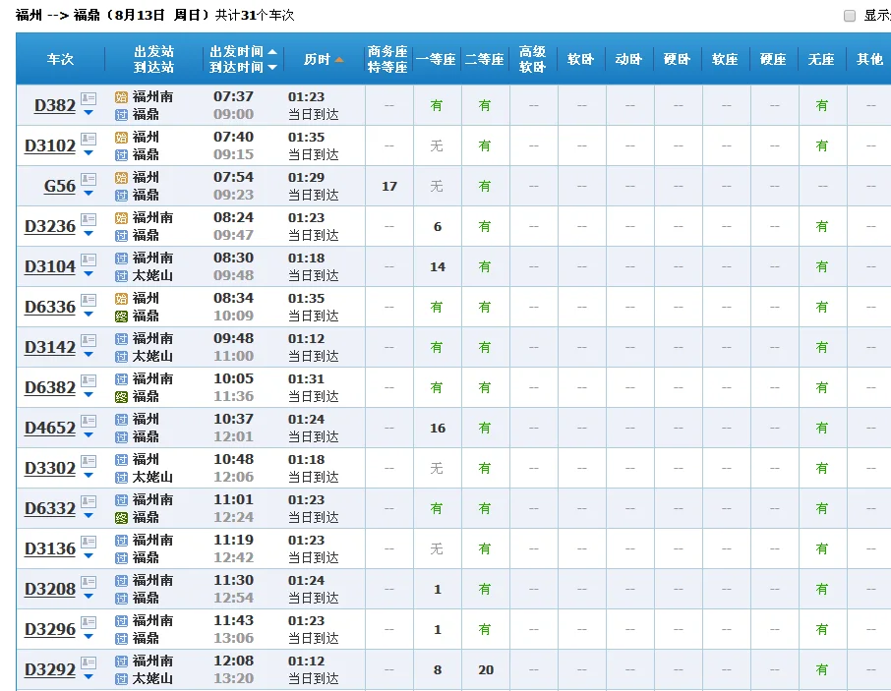Click the seat count 17 in G56 business class
Image resolution: width=891 pixels, height=691 pixels.
click(x=388, y=186)
